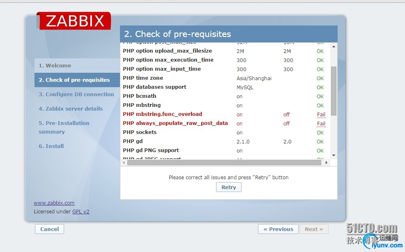
Task: Click the "PHP gd PNG support" row label
Action: coord(151,150)
